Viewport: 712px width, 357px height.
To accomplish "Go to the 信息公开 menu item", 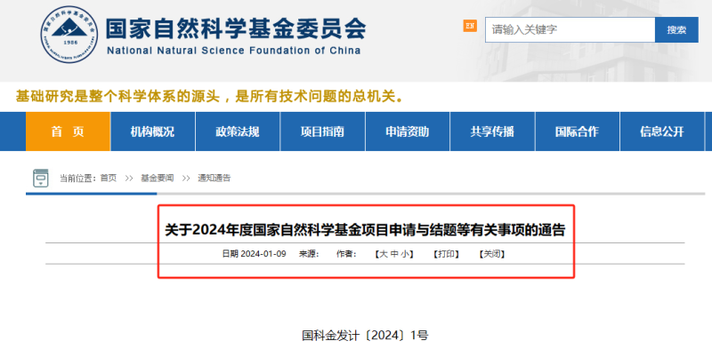I will click(x=662, y=131).
